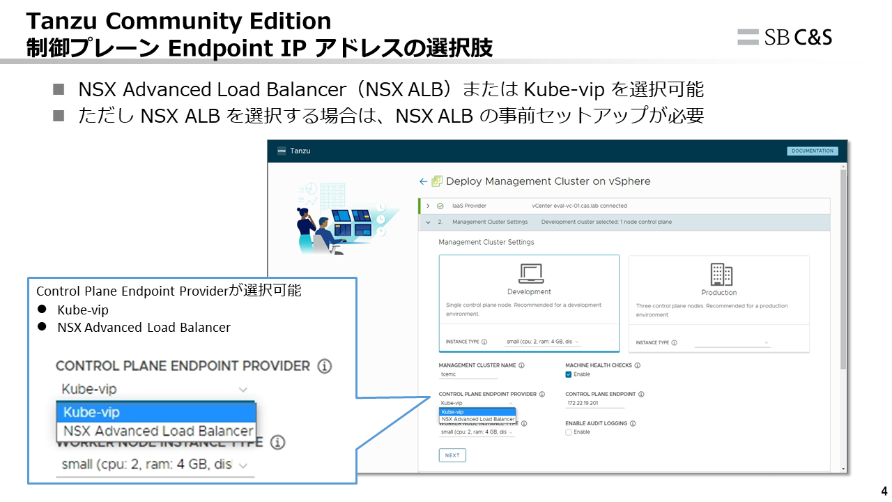Click the 'Deploy Management Cluster on vSphere' heading

pyautogui.click(x=548, y=181)
